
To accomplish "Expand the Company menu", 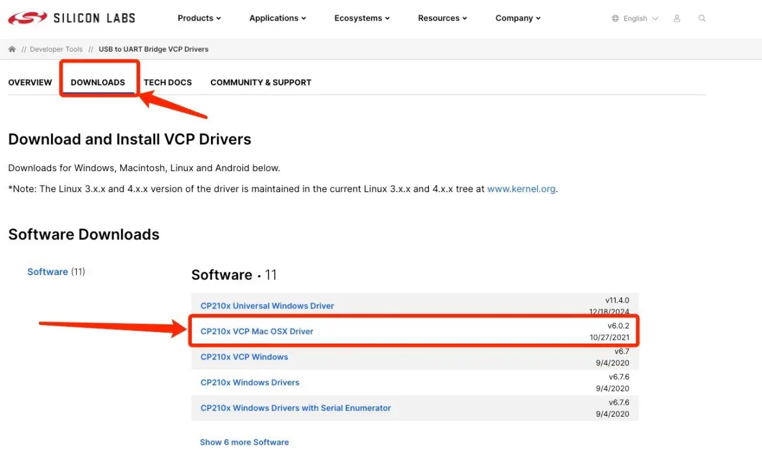I will [518, 18].
